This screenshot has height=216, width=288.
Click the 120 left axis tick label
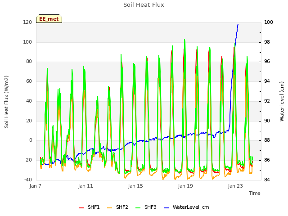[27, 22]
